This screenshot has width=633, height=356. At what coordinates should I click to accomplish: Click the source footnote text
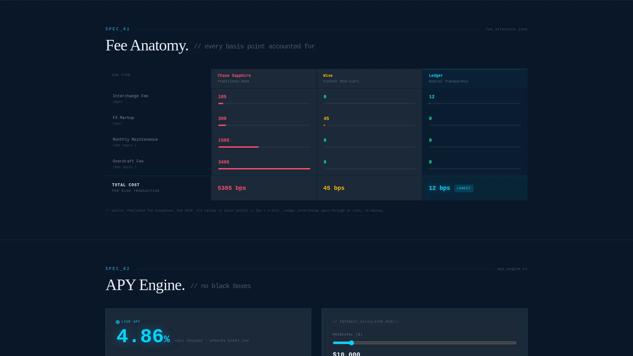click(245, 211)
